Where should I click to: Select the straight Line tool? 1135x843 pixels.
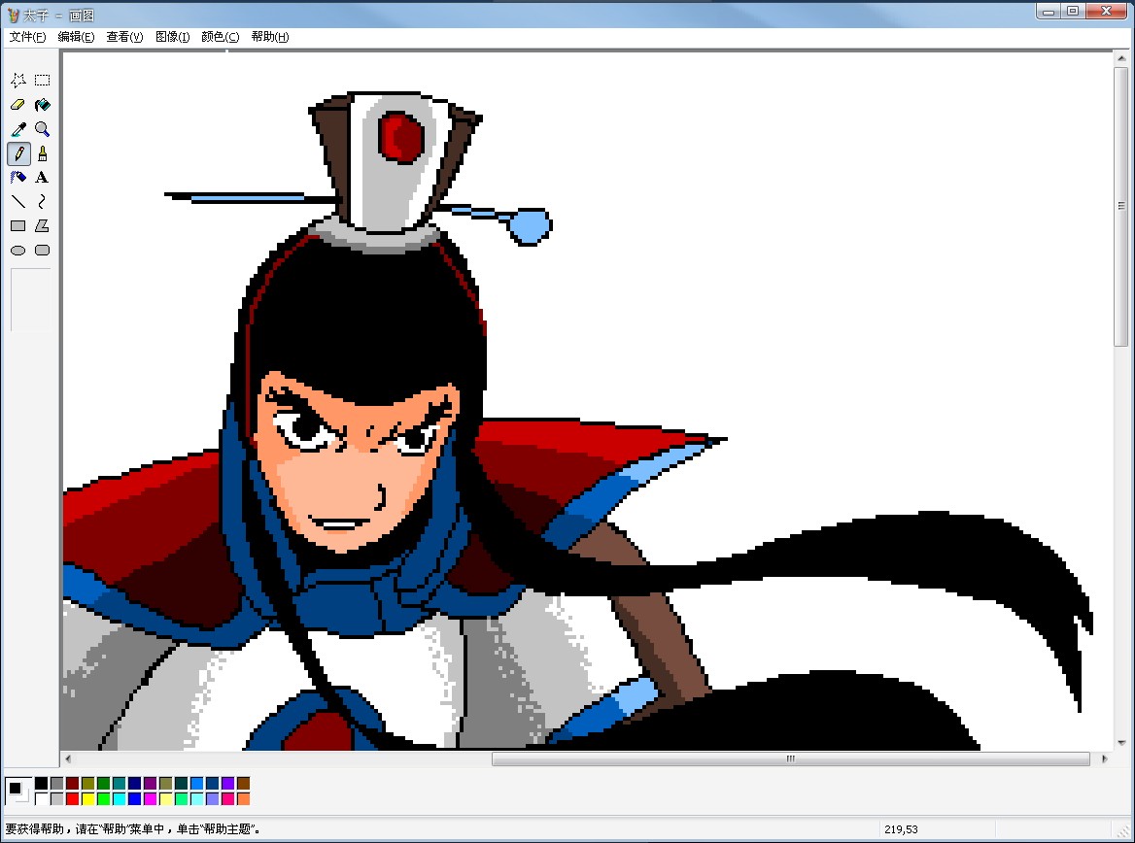point(18,201)
